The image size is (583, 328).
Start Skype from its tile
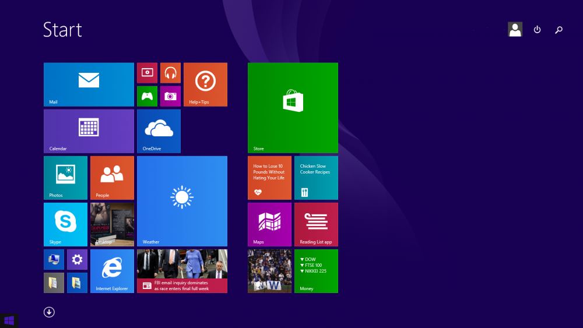(65, 224)
